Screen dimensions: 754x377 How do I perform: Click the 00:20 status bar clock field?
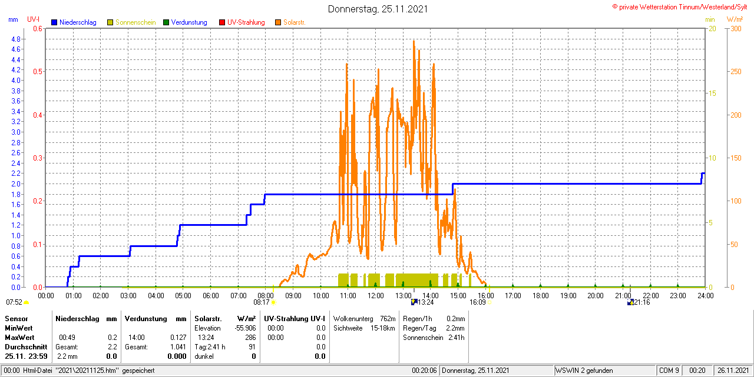coord(697,371)
